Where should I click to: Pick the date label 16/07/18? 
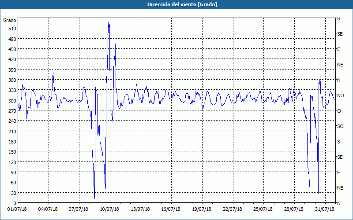point(171,209)
